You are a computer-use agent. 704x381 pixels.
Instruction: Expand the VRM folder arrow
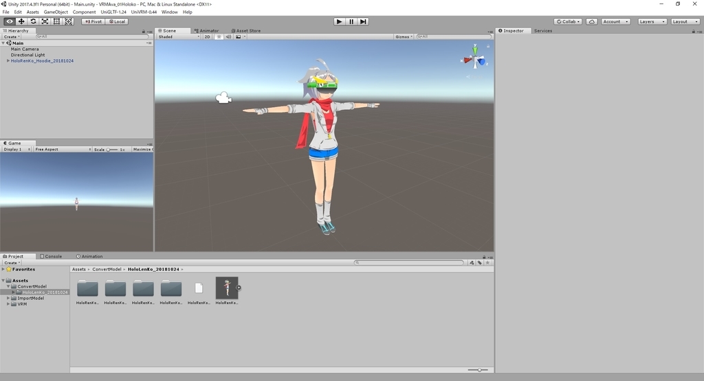click(8, 304)
